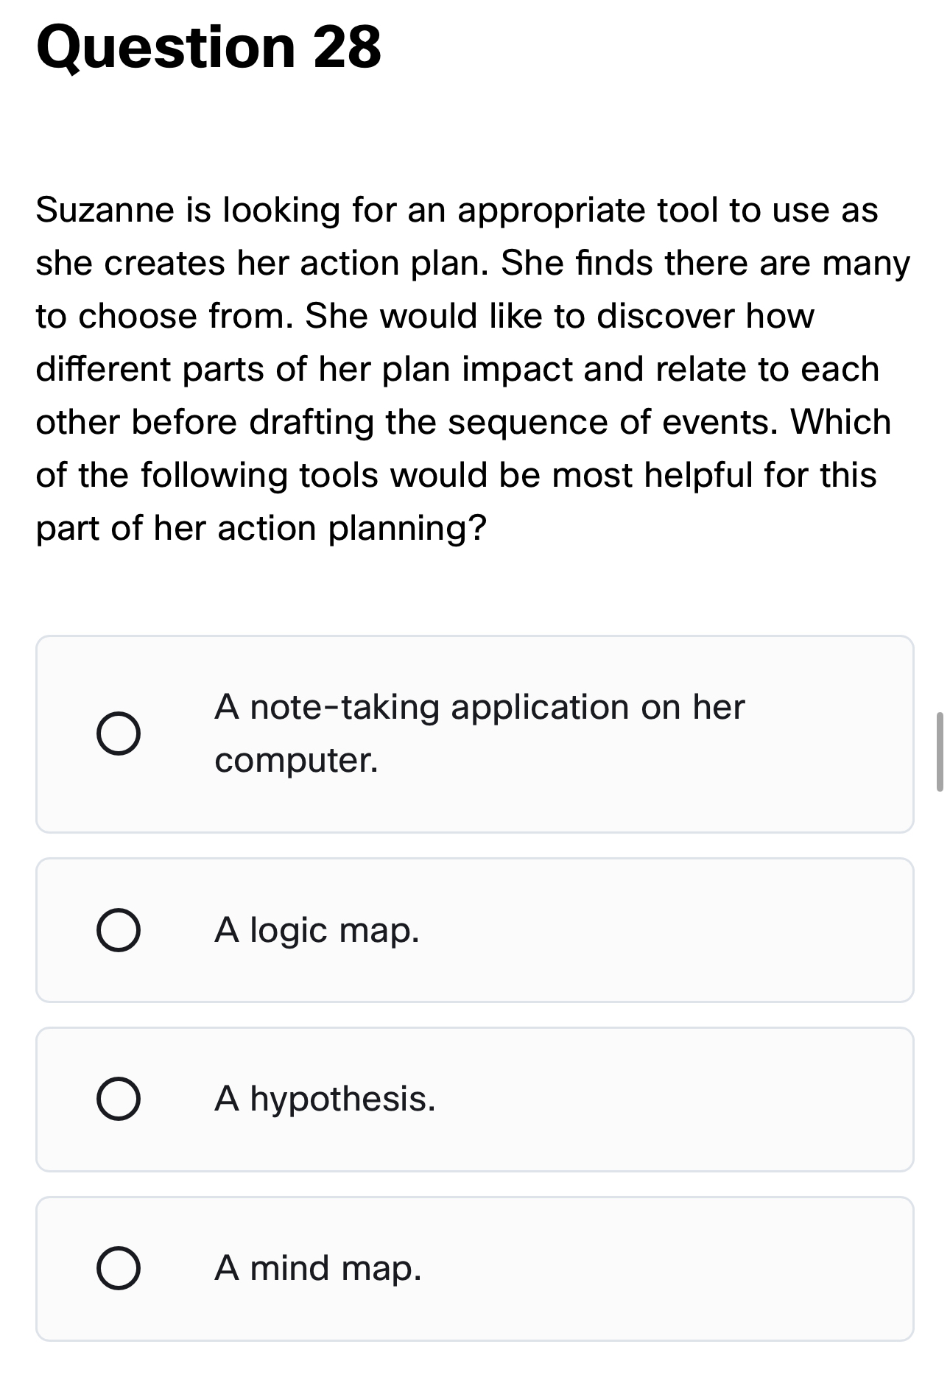The width and height of the screenshot is (950, 1400).
Task: Click the 'Question 28' heading
Action: (210, 46)
